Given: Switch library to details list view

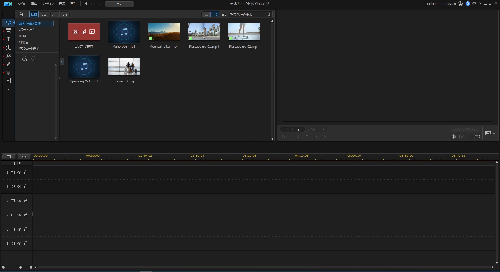Looking at the screenshot, I should 206,14.
